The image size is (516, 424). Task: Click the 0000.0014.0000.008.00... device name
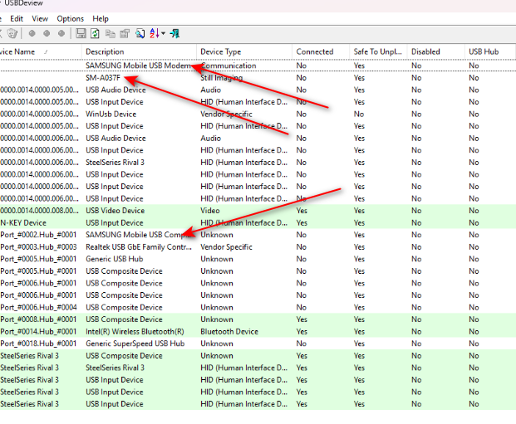(x=39, y=211)
